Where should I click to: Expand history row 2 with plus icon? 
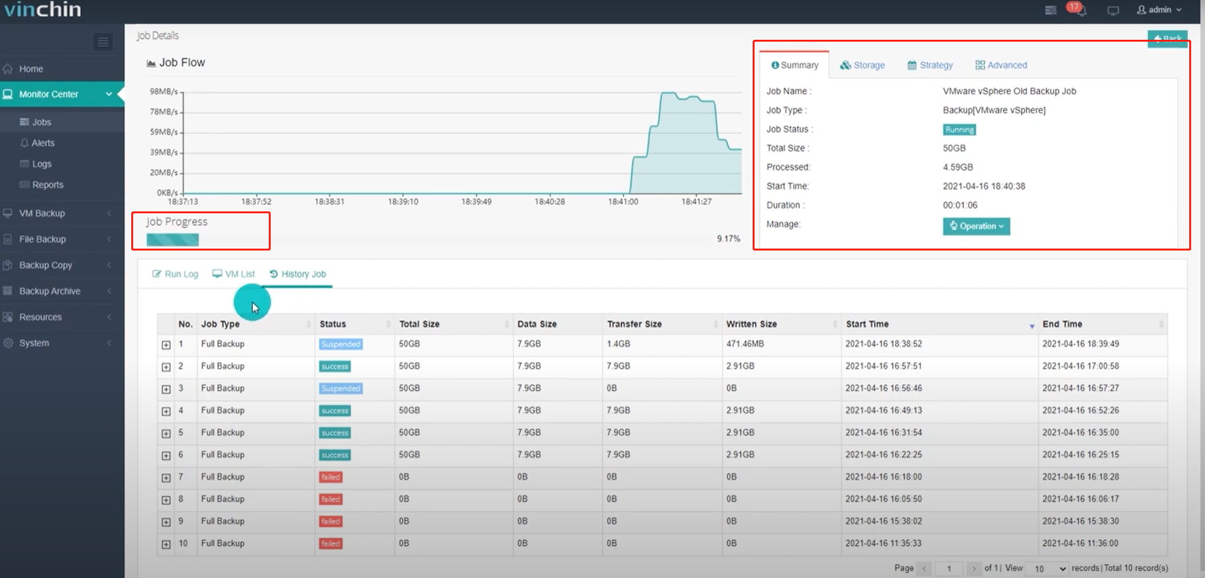click(x=166, y=367)
